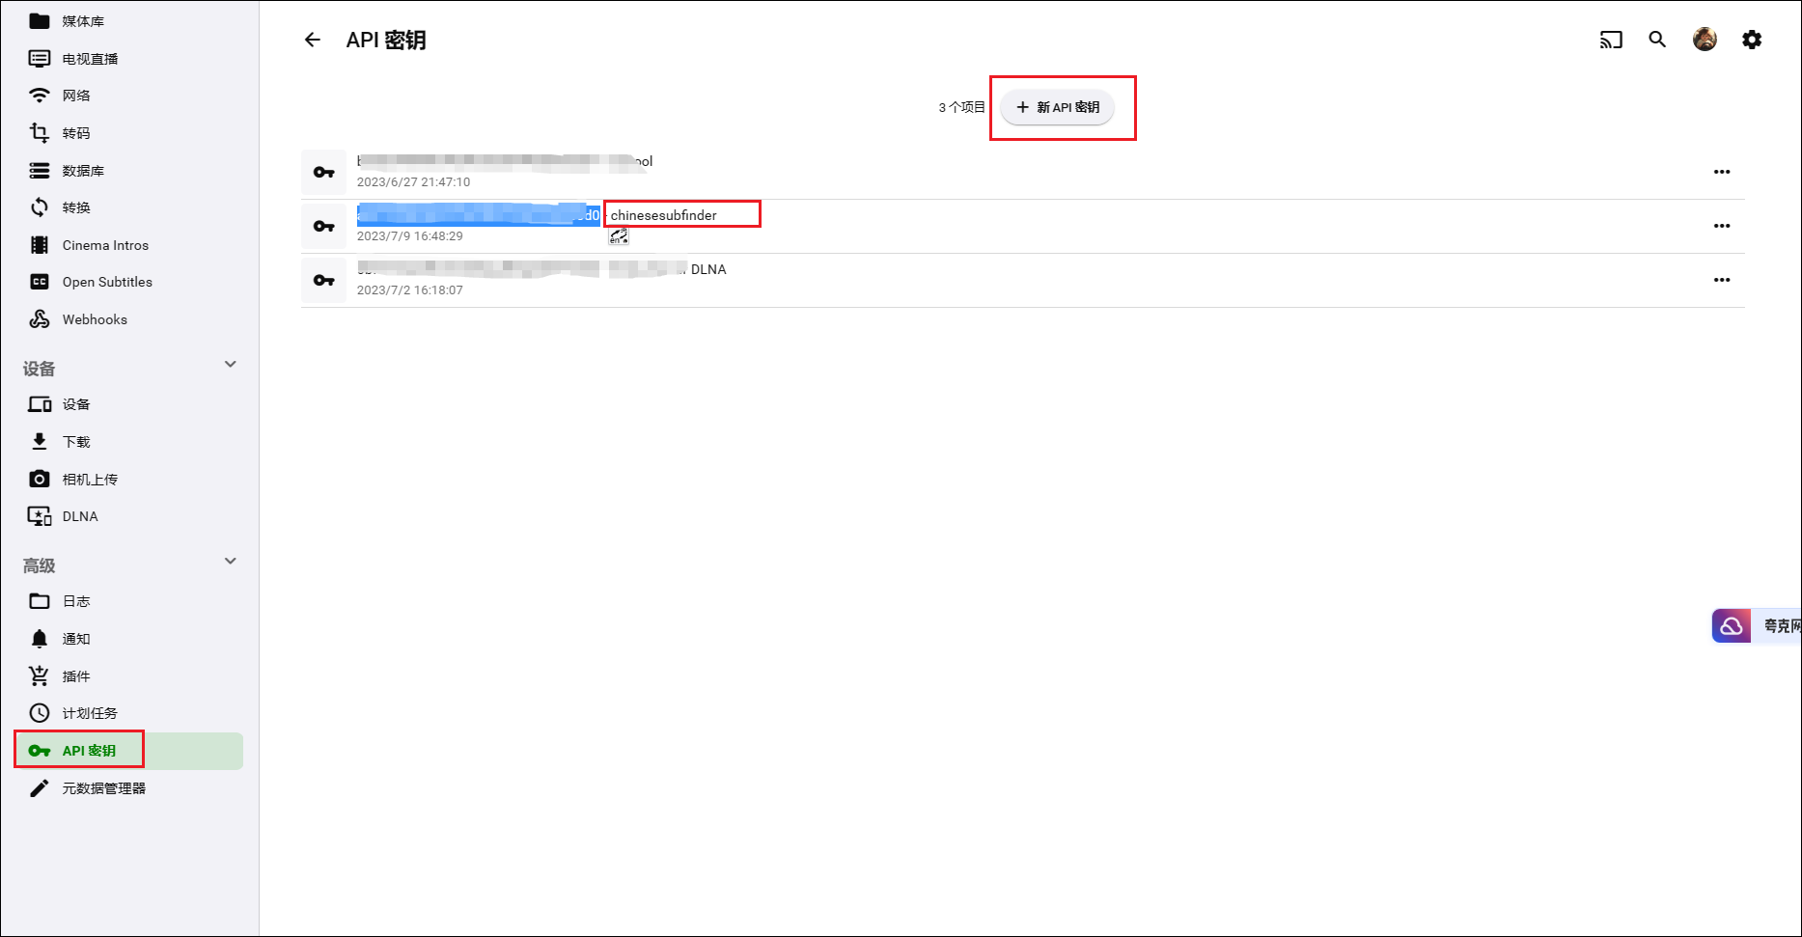Image resolution: width=1802 pixels, height=937 pixels.
Task: Open more options for chinesesubfinder key
Action: (x=1721, y=226)
